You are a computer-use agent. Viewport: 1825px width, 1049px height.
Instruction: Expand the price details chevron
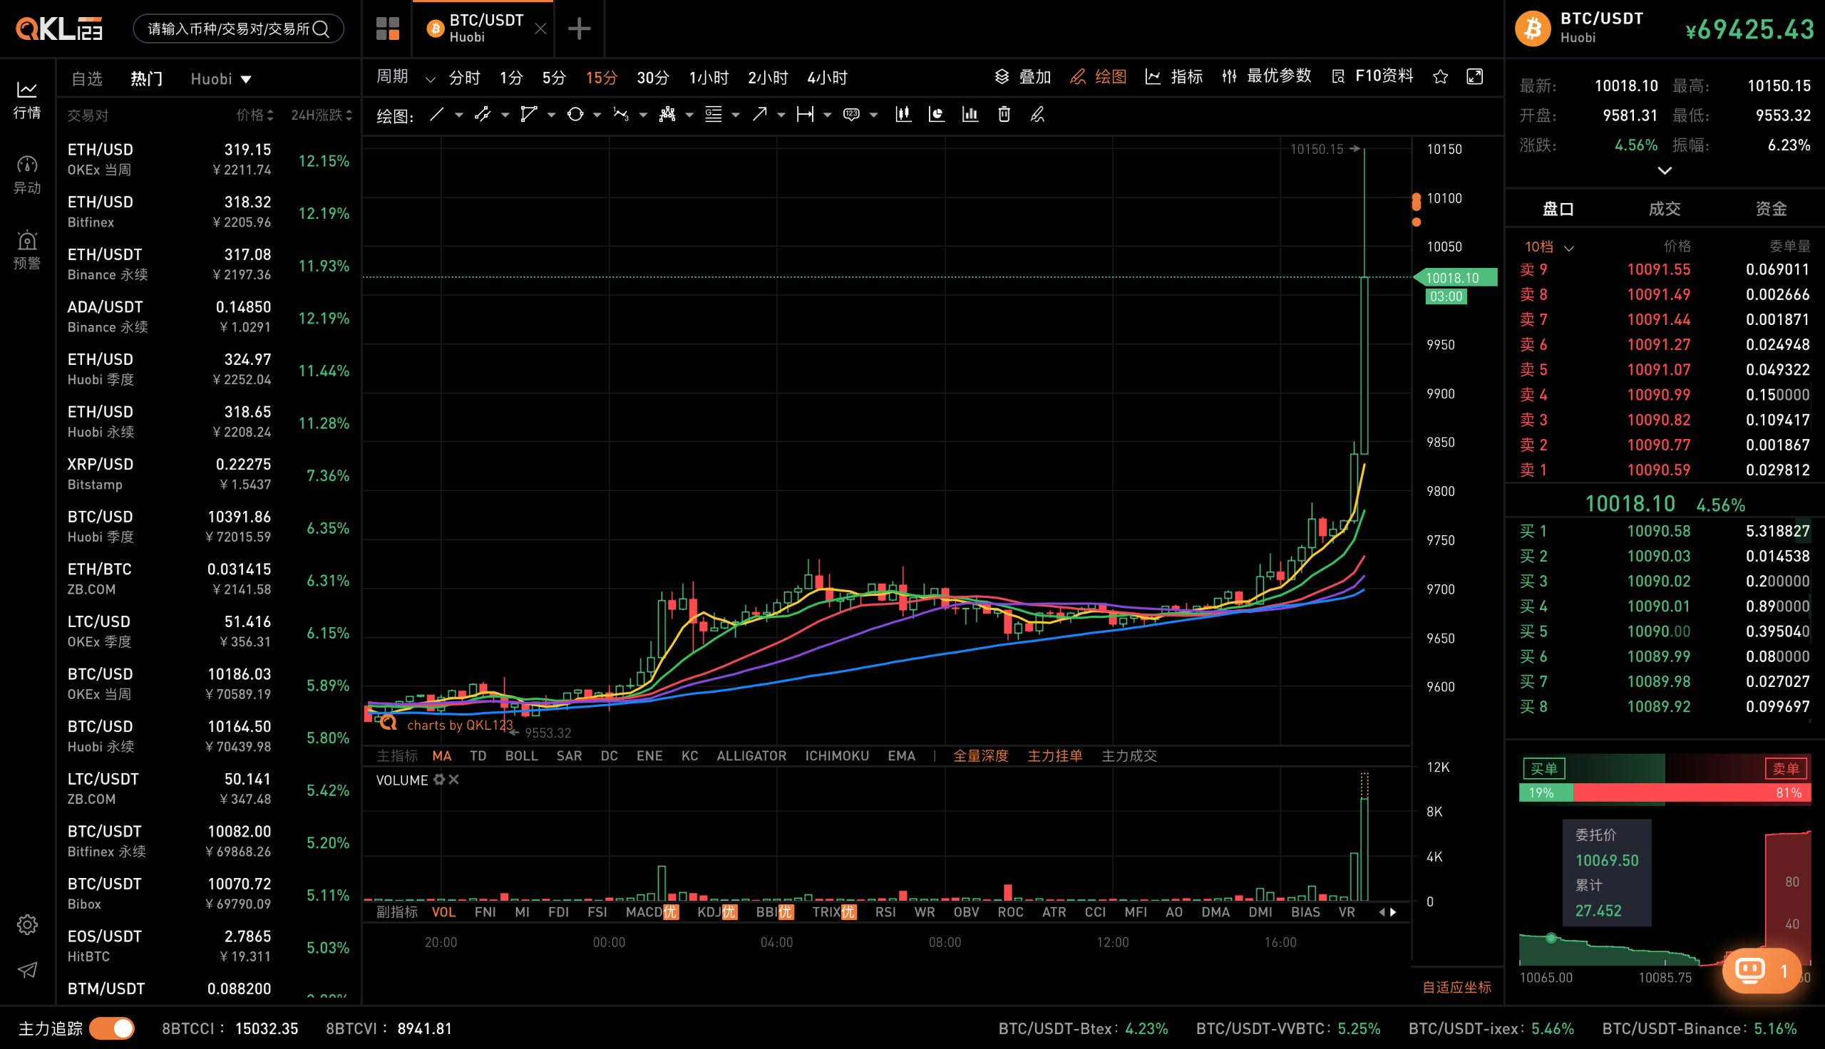1665,171
